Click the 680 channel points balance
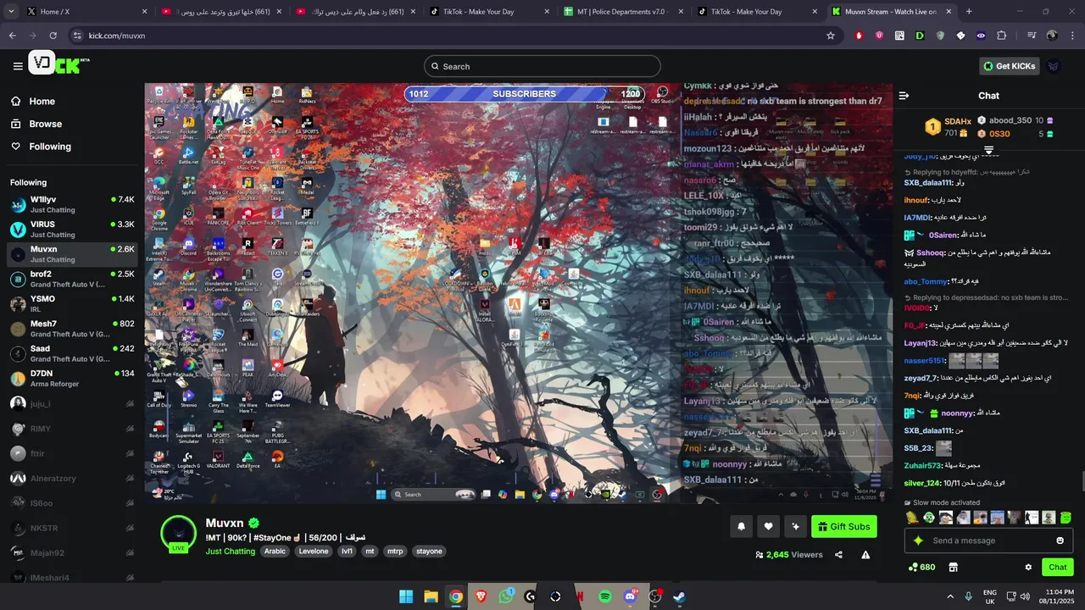Image resolution: width=1085 pixels, height=610 pixels. click(x=921, y=567)
